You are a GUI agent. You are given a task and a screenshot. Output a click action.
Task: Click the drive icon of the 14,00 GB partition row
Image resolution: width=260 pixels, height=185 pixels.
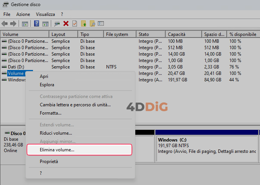click(4, 54)
